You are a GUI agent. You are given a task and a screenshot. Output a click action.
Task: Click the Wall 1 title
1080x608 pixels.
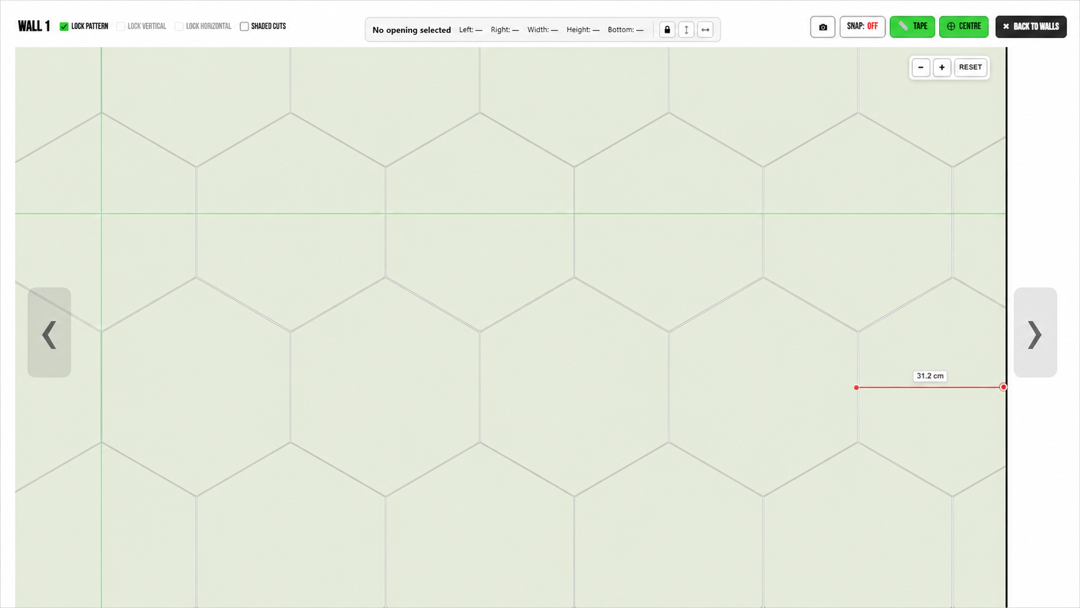pos(34,26)
